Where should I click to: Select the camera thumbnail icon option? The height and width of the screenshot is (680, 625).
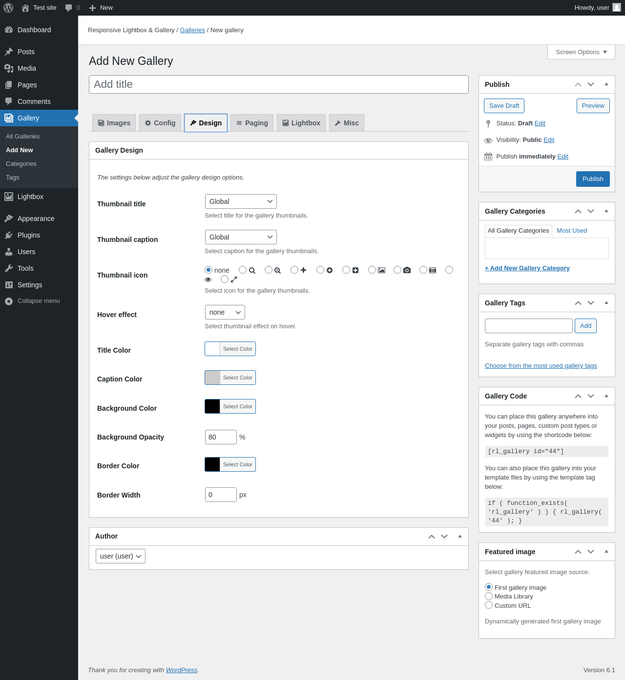pos(397,270)
